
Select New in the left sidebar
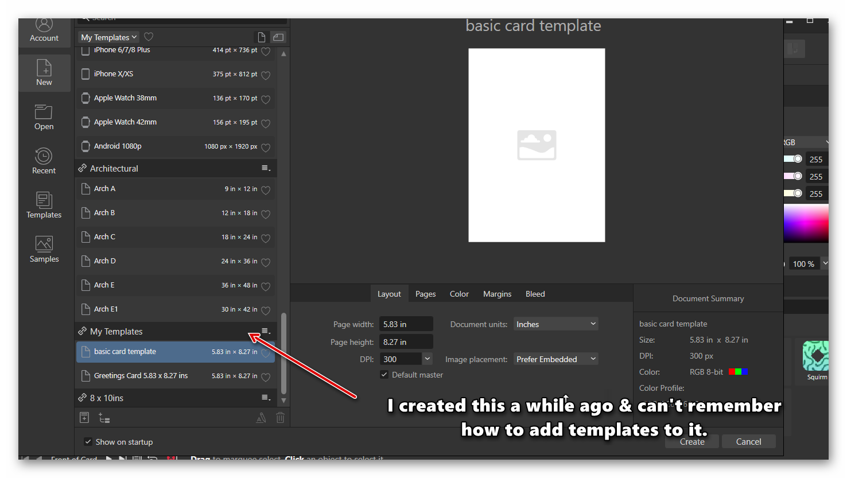point(44,73)
